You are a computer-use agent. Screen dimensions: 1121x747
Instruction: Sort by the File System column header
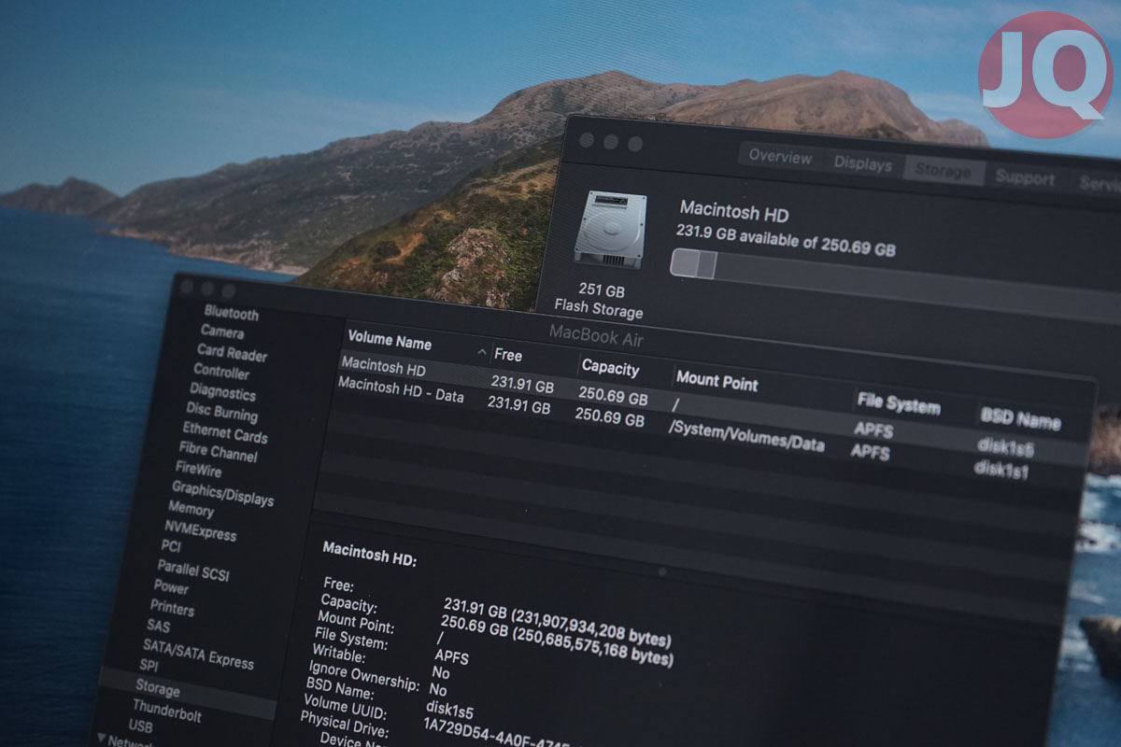coord(898,403)
